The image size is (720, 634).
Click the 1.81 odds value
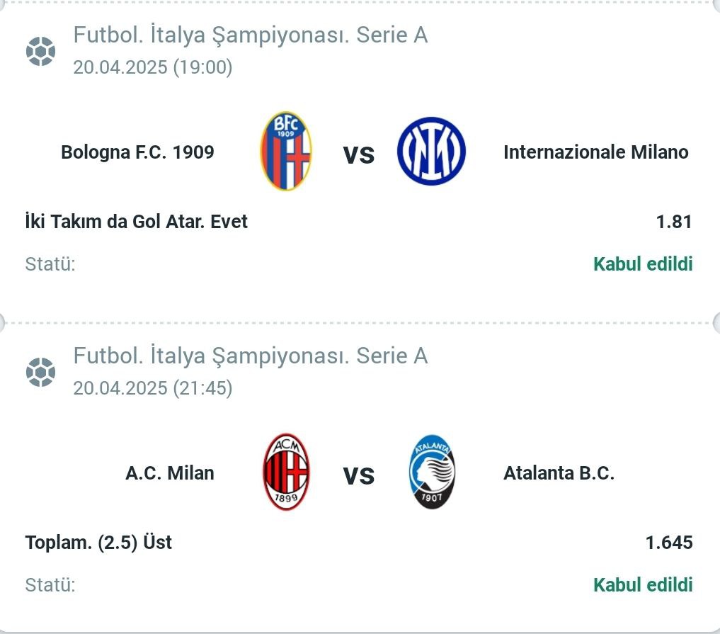(674, 222)
